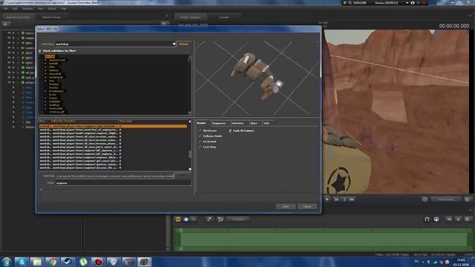Expand the light2 row arrow

(x=13, y=53)
